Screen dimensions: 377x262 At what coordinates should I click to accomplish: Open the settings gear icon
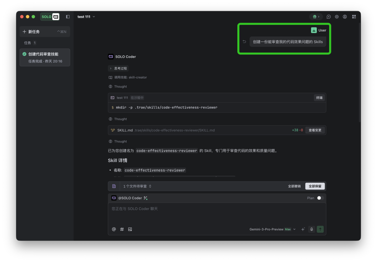tap(337, 17)
